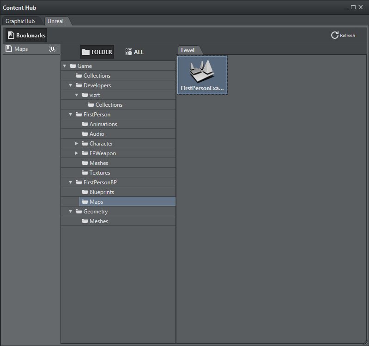Expand the Character folder arrow
The image size is (369, 346).
[77, 144]
